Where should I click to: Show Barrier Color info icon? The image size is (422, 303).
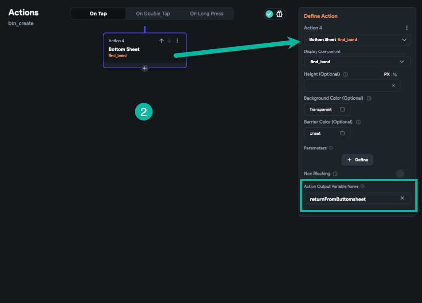pos(358,122)
